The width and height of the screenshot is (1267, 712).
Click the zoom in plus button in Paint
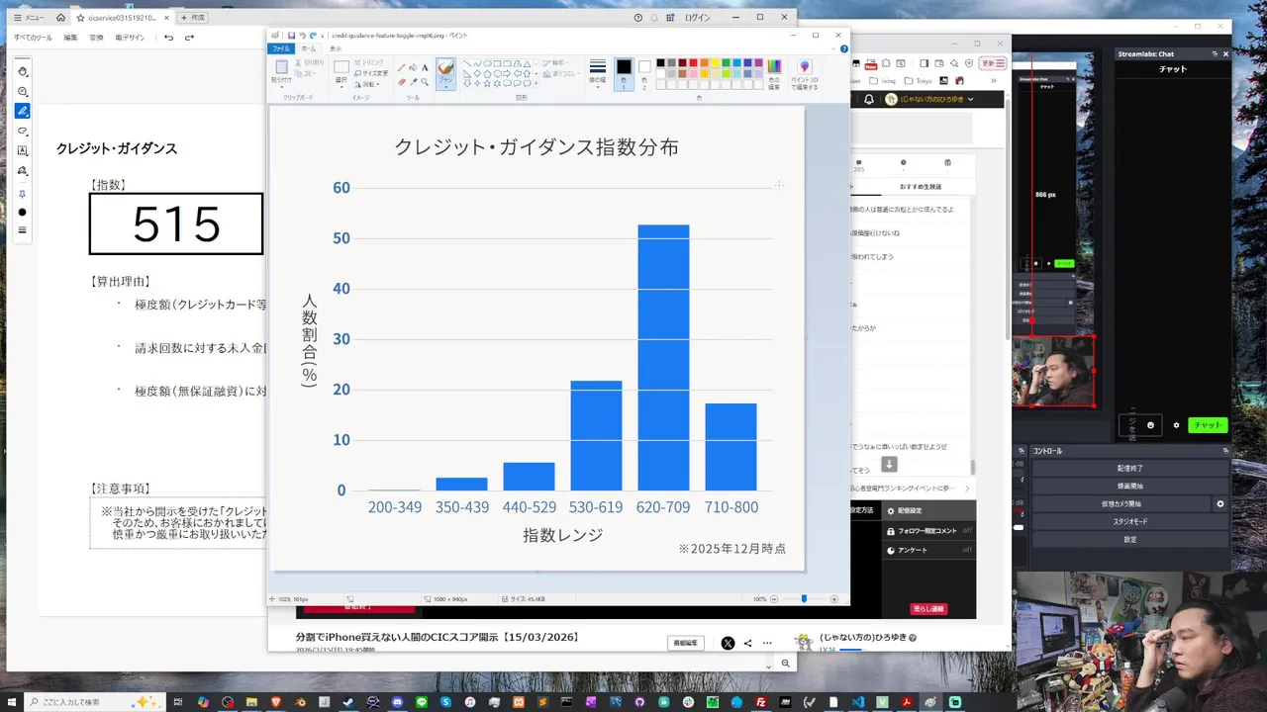coord(834,599)
